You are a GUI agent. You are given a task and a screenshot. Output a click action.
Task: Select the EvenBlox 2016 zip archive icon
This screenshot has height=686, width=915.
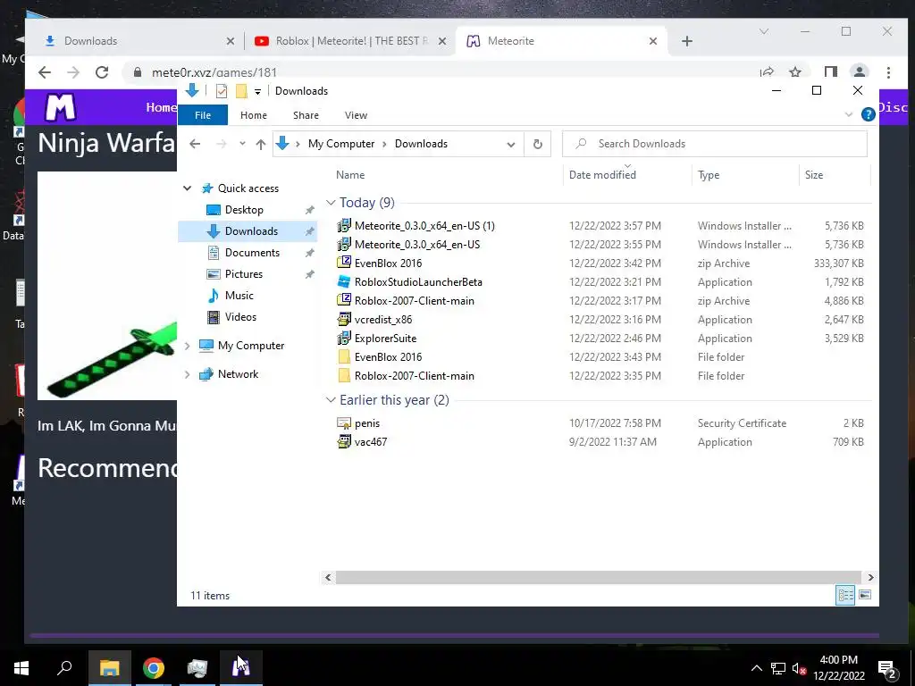pos(344,264)
